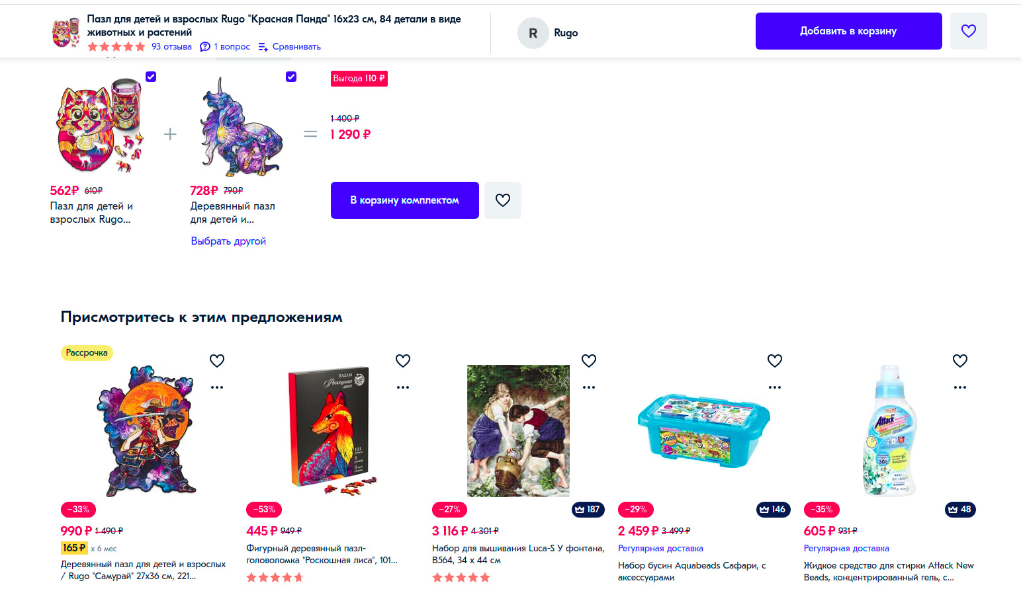The height and width of the screenshot is (589, 1021).
Task: Click 'Выбрать другой' link
Action: coord(228,241)
